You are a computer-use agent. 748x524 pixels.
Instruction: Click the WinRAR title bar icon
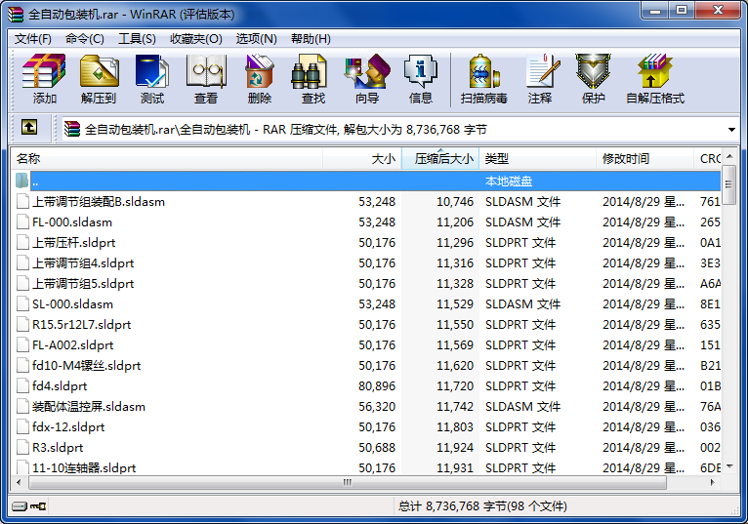click(16, 14)
